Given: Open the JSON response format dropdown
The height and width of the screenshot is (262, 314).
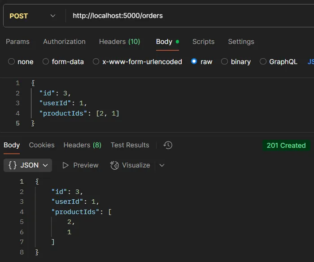Looking at the screenshot, I should coord(28,165).
